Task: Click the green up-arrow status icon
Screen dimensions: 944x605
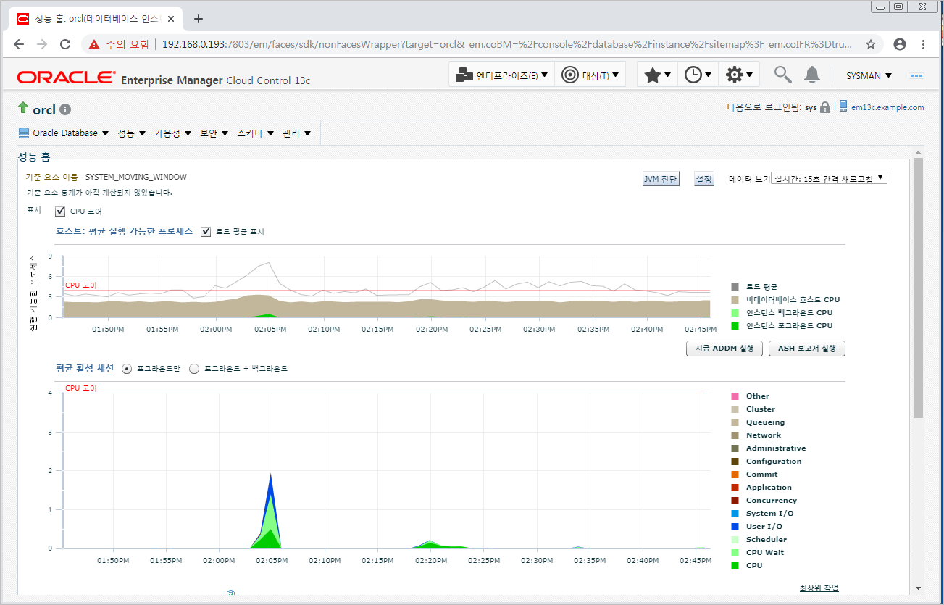Action: 23,108
